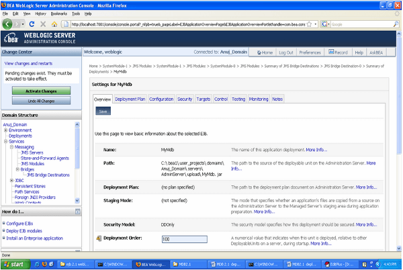Viewport: 403px width, 270px height.
Task: Open the Deployments tree item
Action: pos(20,136)
